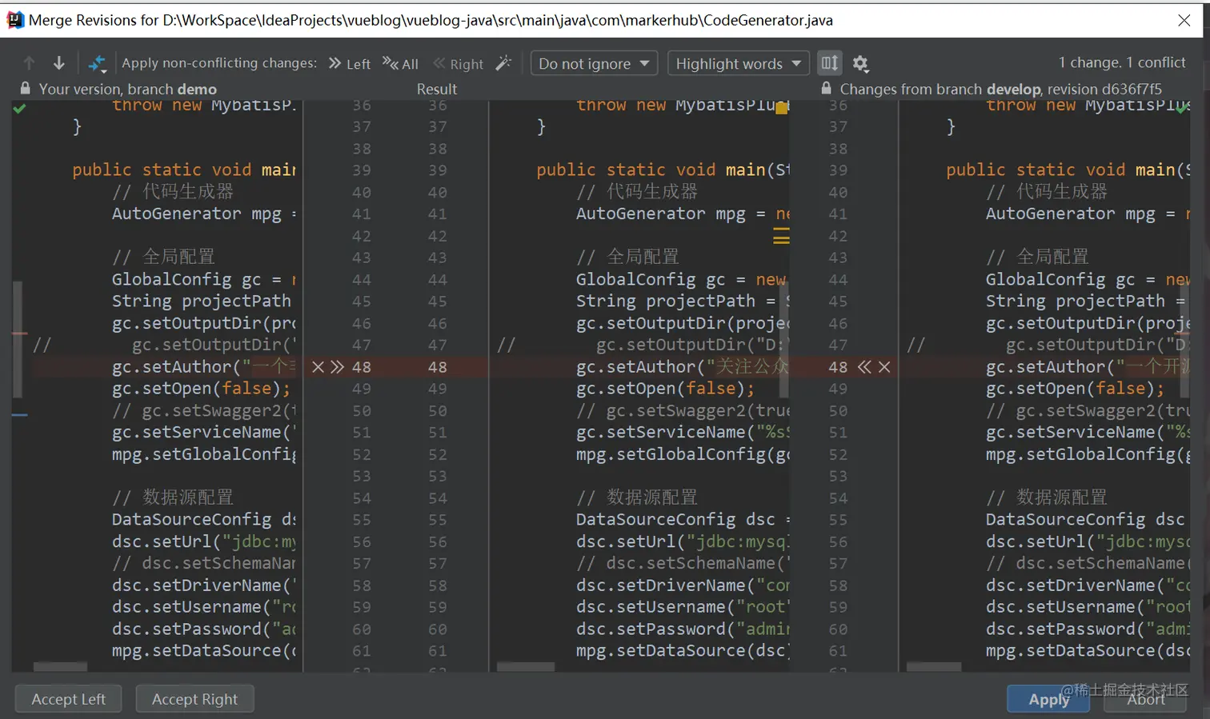Click '// 代码生成器' comment in left pane

pyautogui.click(x=173, y=192)
